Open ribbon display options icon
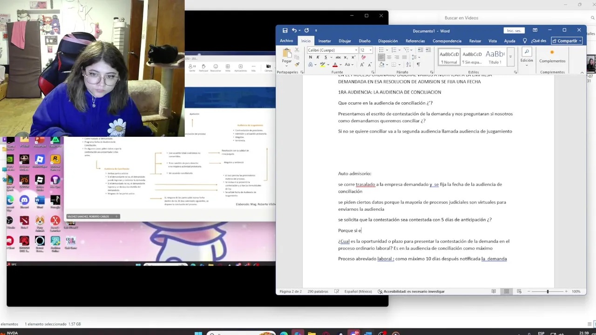596x335 pixels. [x=535, y=30]
